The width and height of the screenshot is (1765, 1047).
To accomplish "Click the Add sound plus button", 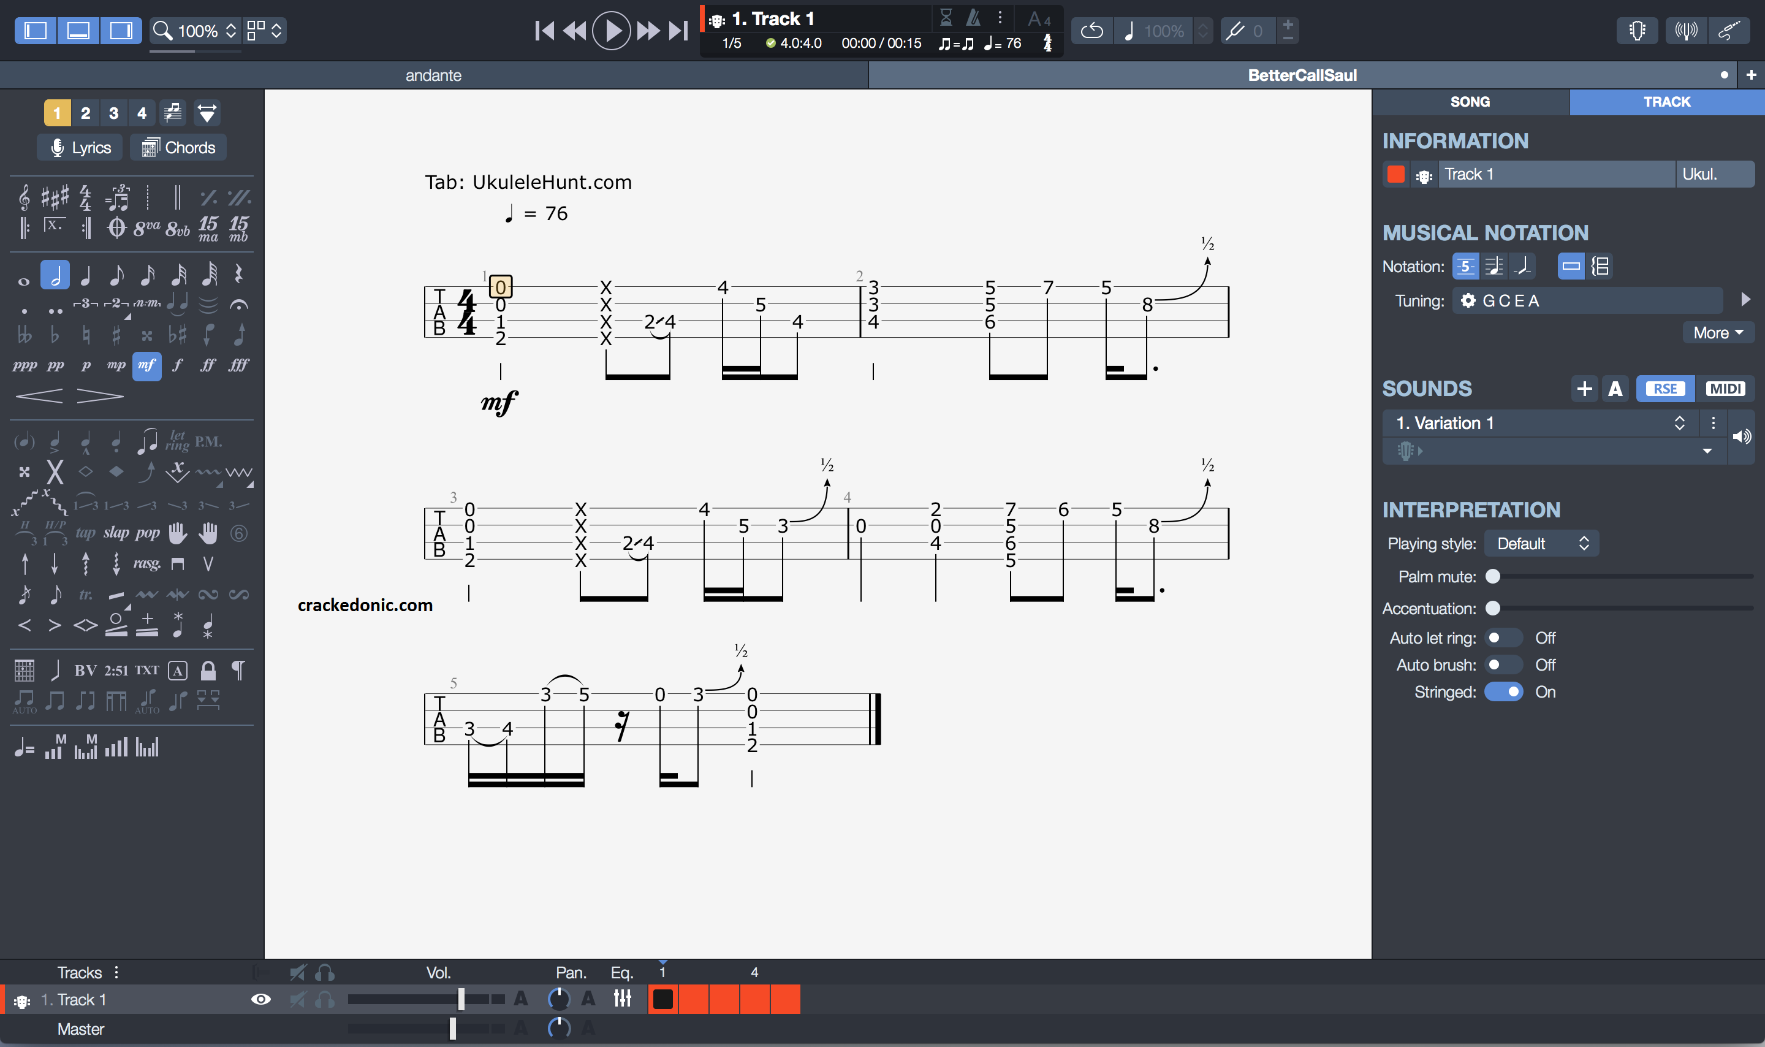I will point(1583,389).
